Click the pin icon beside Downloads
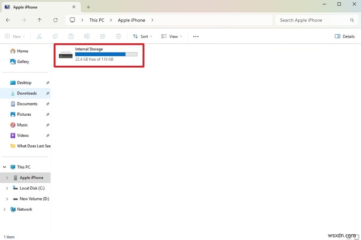Viewport: 361px width, 240px height. pos(48,93)
